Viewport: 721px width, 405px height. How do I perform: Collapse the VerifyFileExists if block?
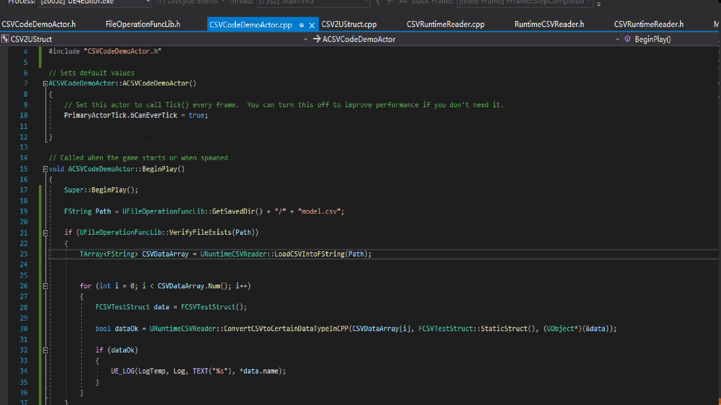pyautogui.click(x=45, y=233)
